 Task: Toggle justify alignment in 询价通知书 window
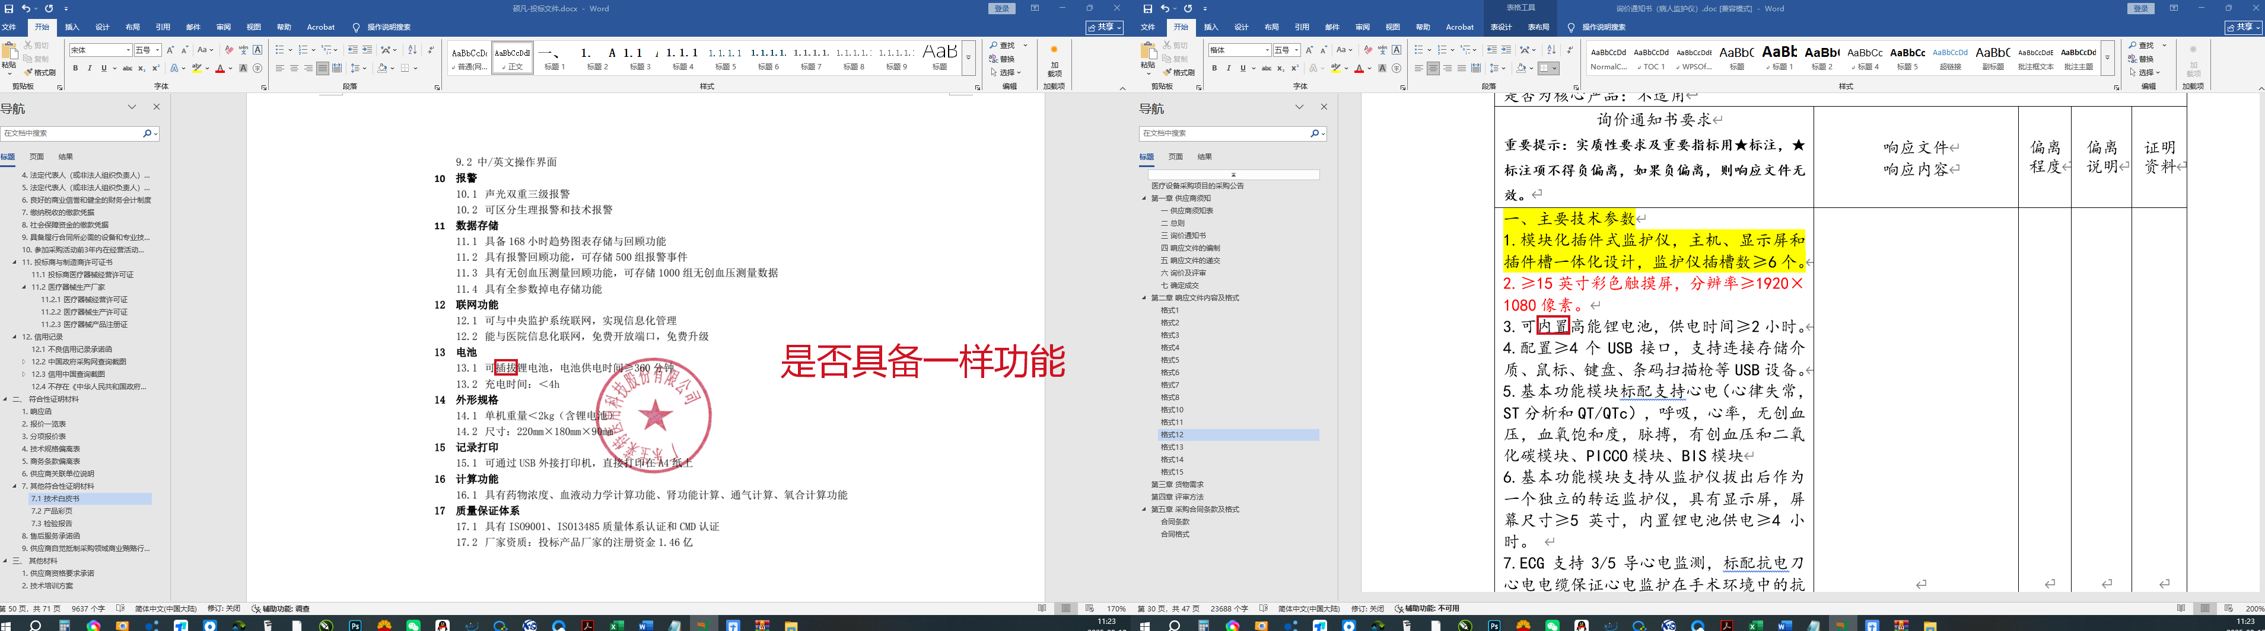[x=1461, y=69]
